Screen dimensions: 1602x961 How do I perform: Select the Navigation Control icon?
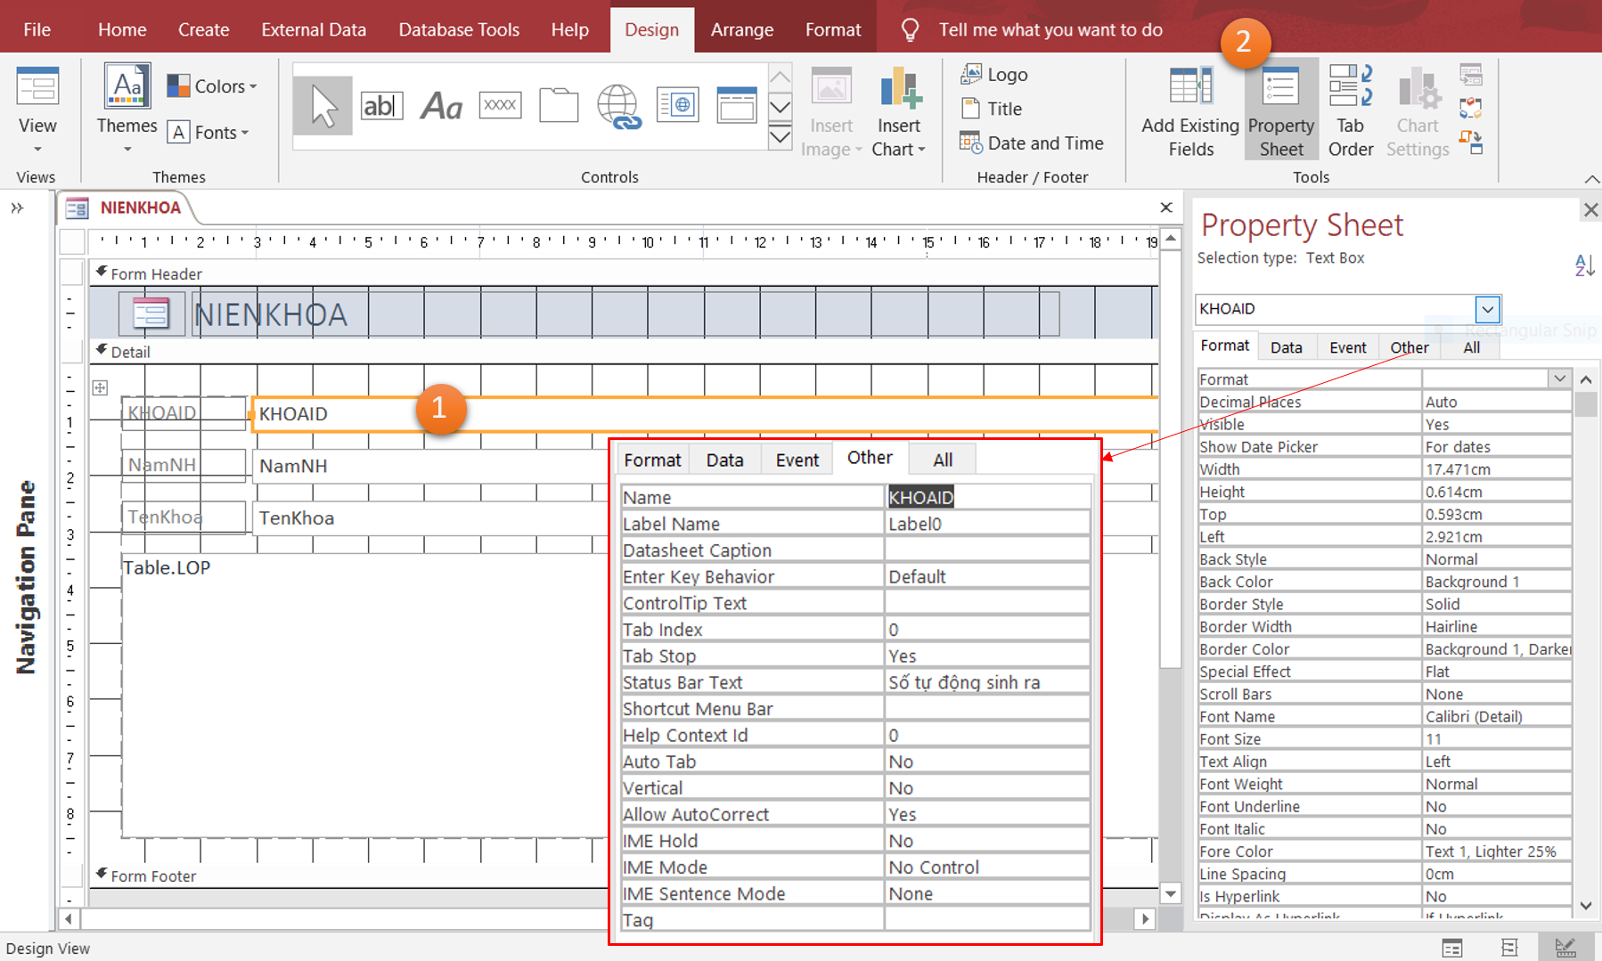coord(736,106)
